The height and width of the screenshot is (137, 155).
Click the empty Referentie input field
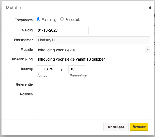point(93,84)
